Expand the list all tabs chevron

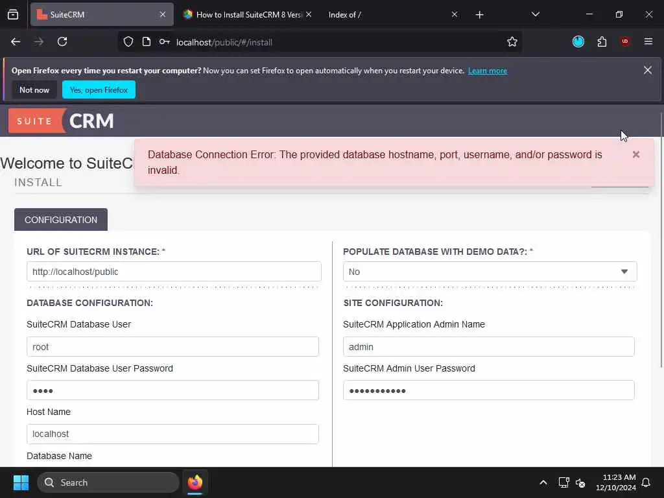pyautogui.click(x=535, y=14)
